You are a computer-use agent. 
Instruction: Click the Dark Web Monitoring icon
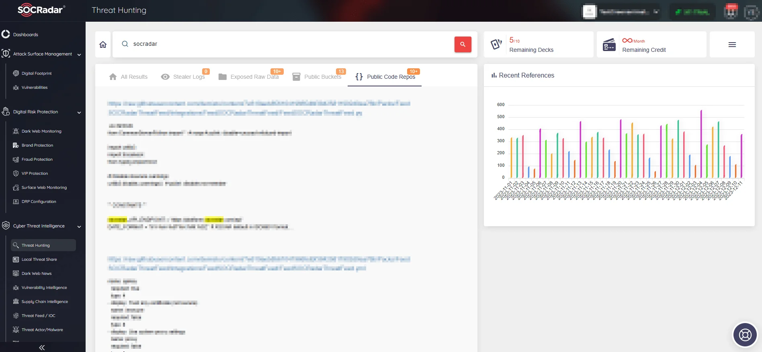click(x=16, y=131)
